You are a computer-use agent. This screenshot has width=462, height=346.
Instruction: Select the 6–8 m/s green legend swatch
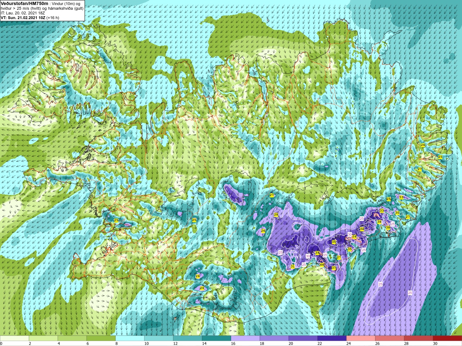point(101,338)
